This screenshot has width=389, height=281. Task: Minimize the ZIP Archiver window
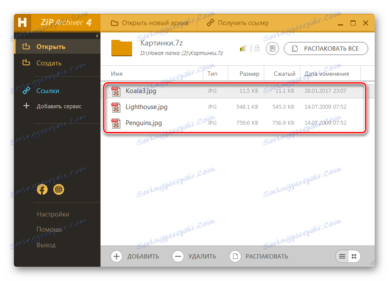coord(340,24)
